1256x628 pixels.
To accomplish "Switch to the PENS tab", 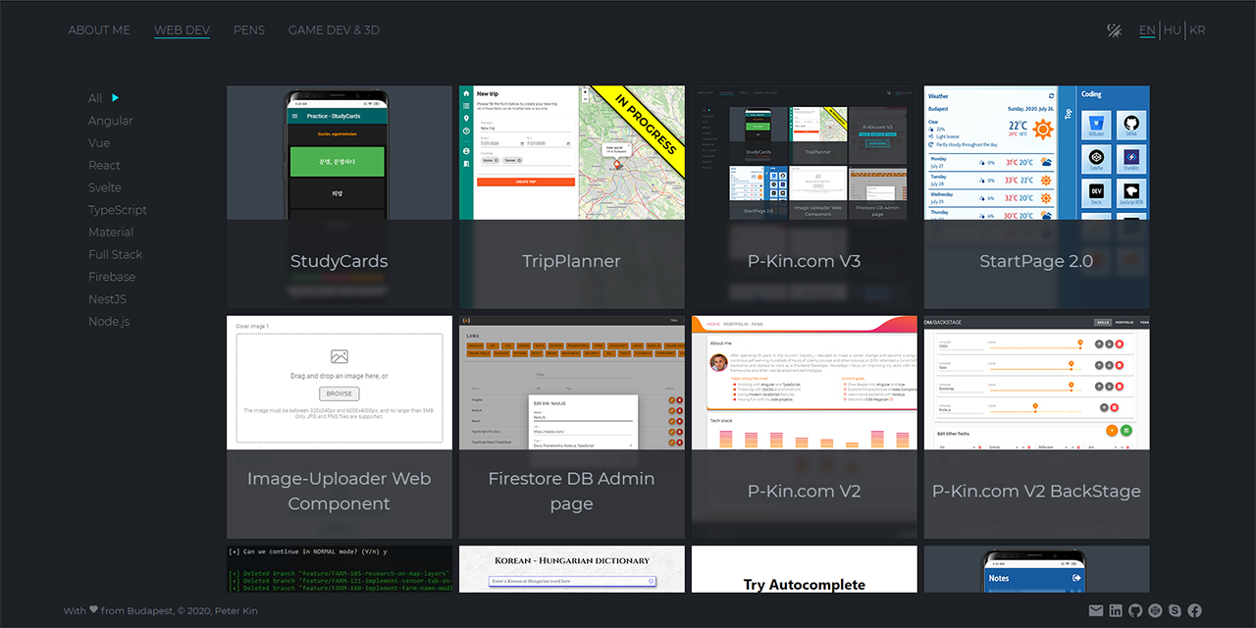I will (248, 29).
